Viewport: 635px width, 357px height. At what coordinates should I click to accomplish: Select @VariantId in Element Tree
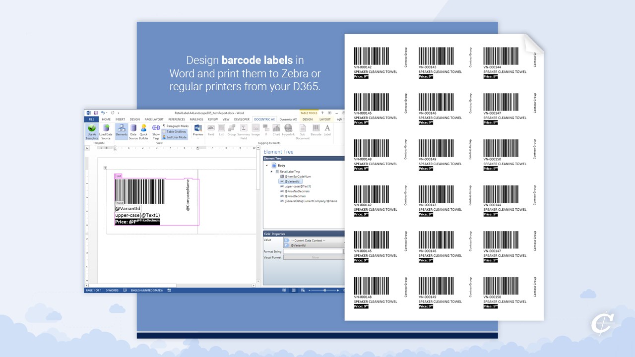292,181
